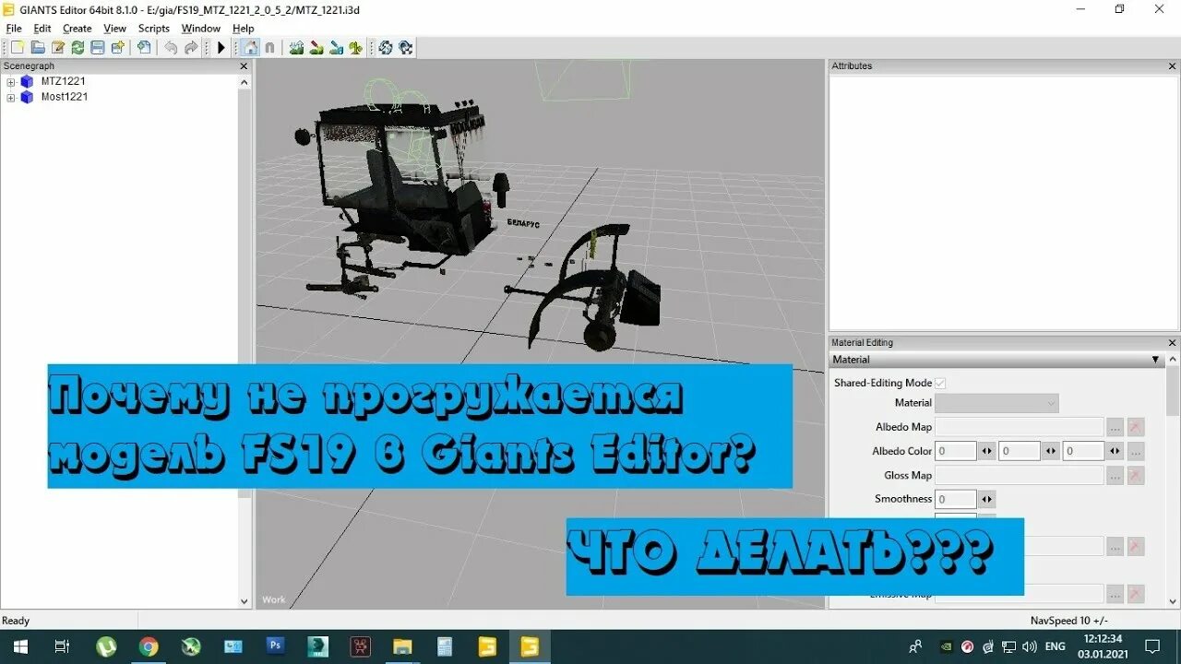Select the terrain paint brush icon
This screenshot has height=664, width=1181.
[x=316, y=48]
